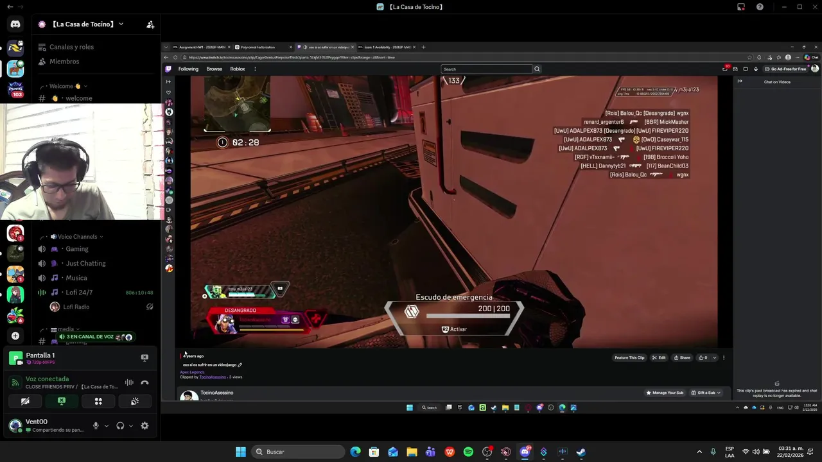Open clip more options three dots
Image resolution: width=822 pixels, height=462 pixels.
724,358
